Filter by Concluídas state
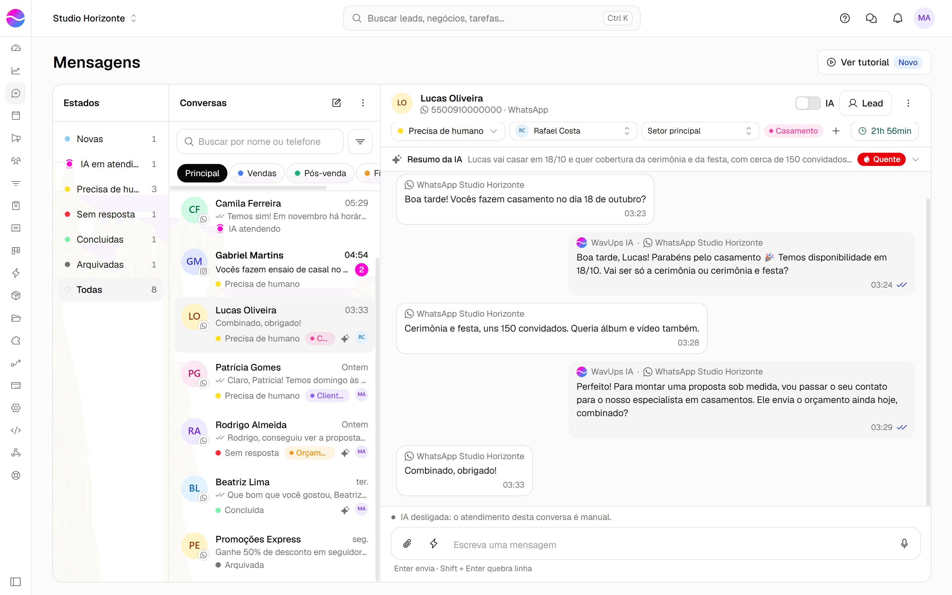 point(110,240)
